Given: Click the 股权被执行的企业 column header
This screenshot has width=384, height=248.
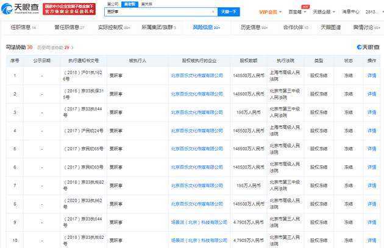Looking at the screenshot, I should click(x=199, y=61).
